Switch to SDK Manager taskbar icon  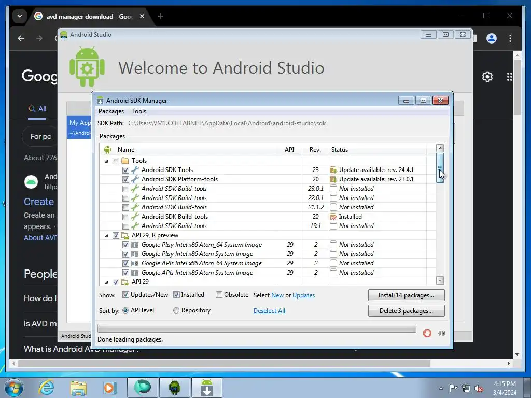(207, 388)
